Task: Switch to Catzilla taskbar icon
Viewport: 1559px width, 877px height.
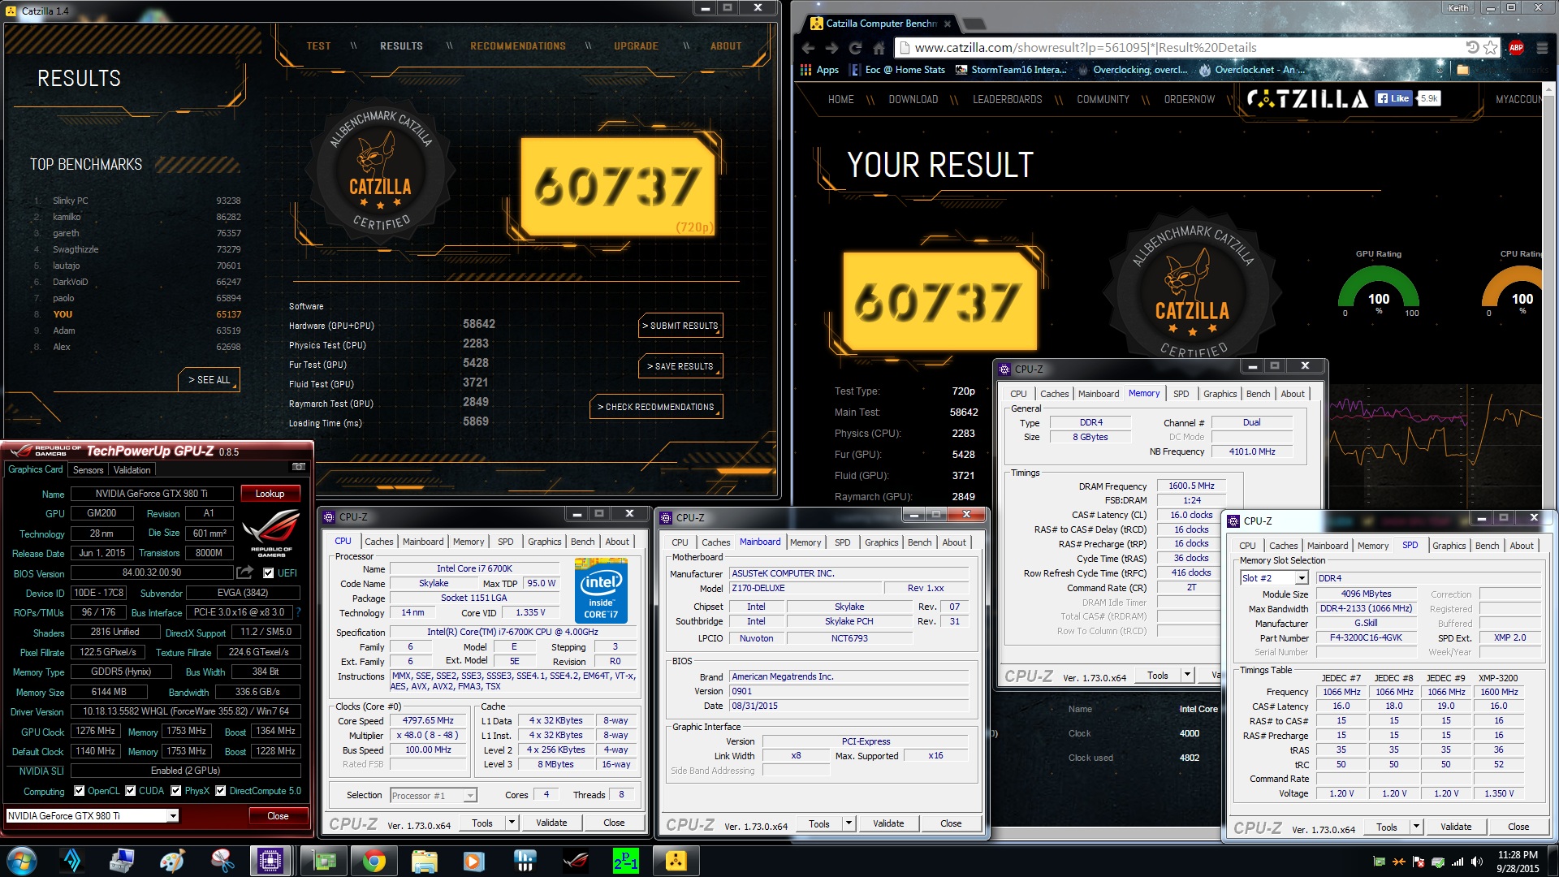Action: (x=676, y=861)
